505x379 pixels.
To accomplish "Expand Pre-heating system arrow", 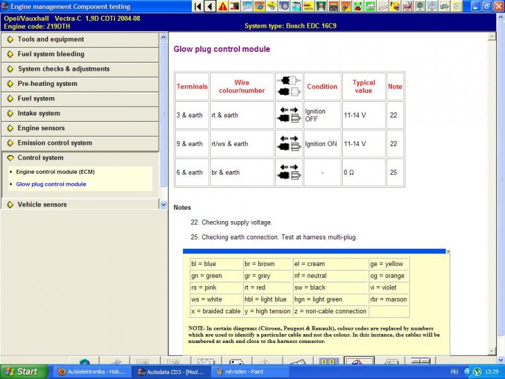I will [10, 84].
